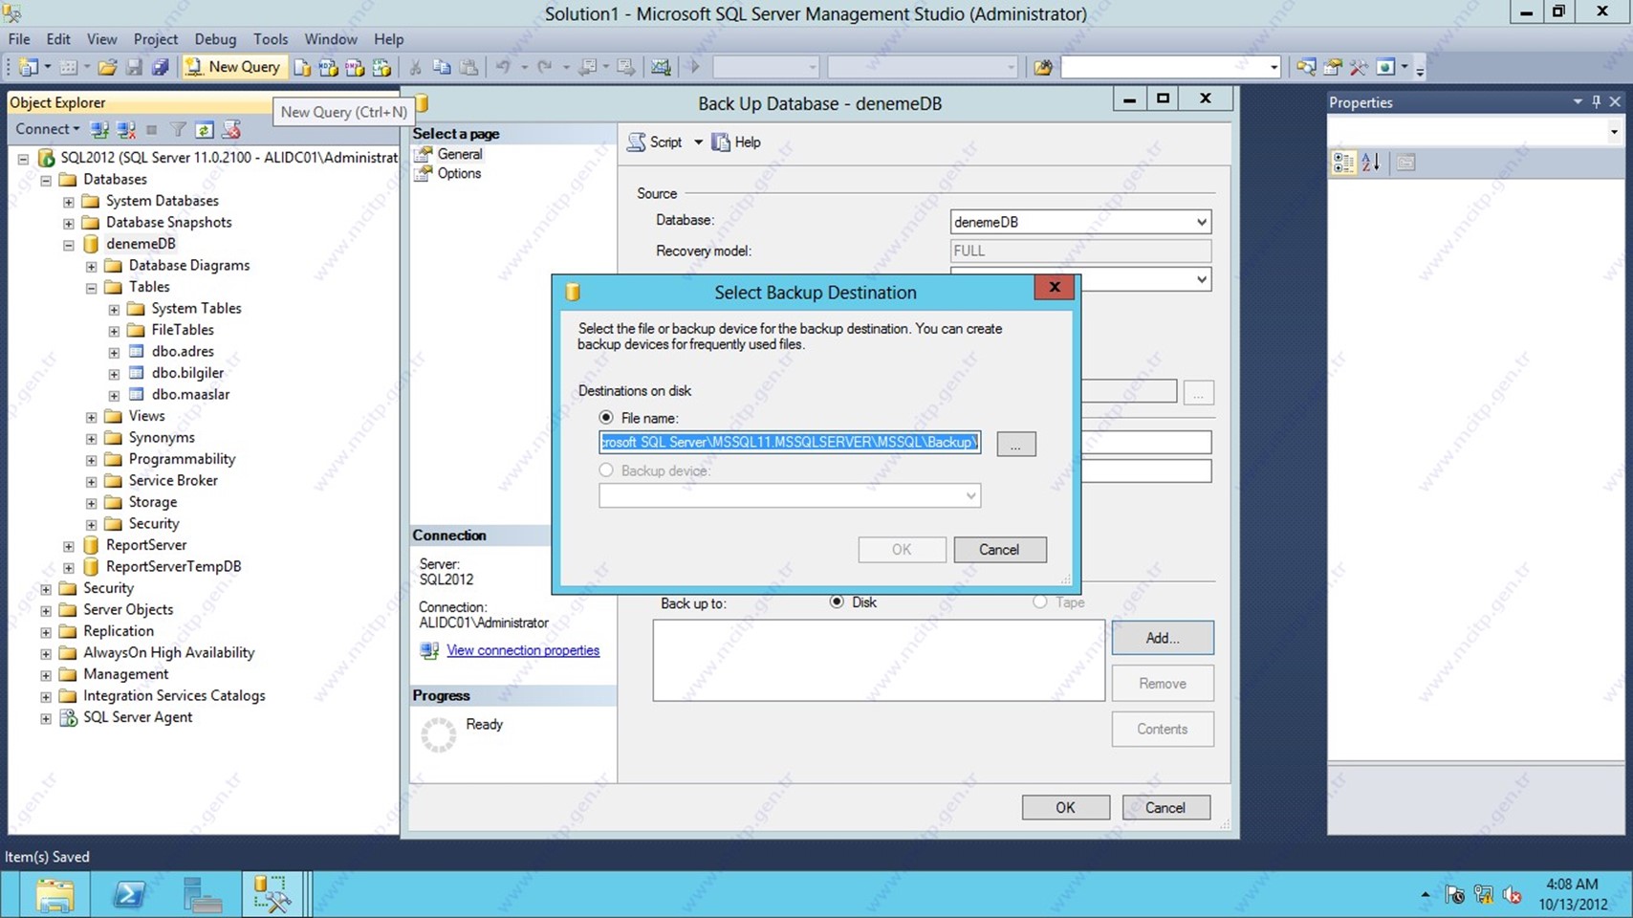Click the Save floppy disk icon
The image size is (1633, 918).
(134, 67)
